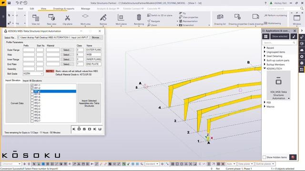Switch to Import All Elevations tab

[x=32, y=81]
